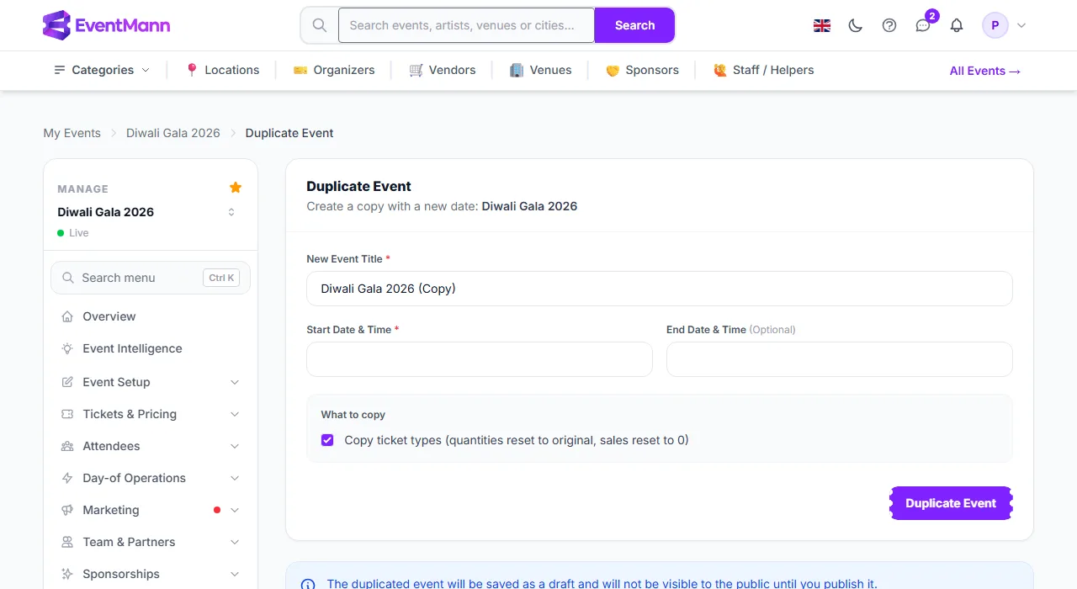Click the New Event Title field
Image resolution: width=1077 pixels, height=589 pixels.
660,289
